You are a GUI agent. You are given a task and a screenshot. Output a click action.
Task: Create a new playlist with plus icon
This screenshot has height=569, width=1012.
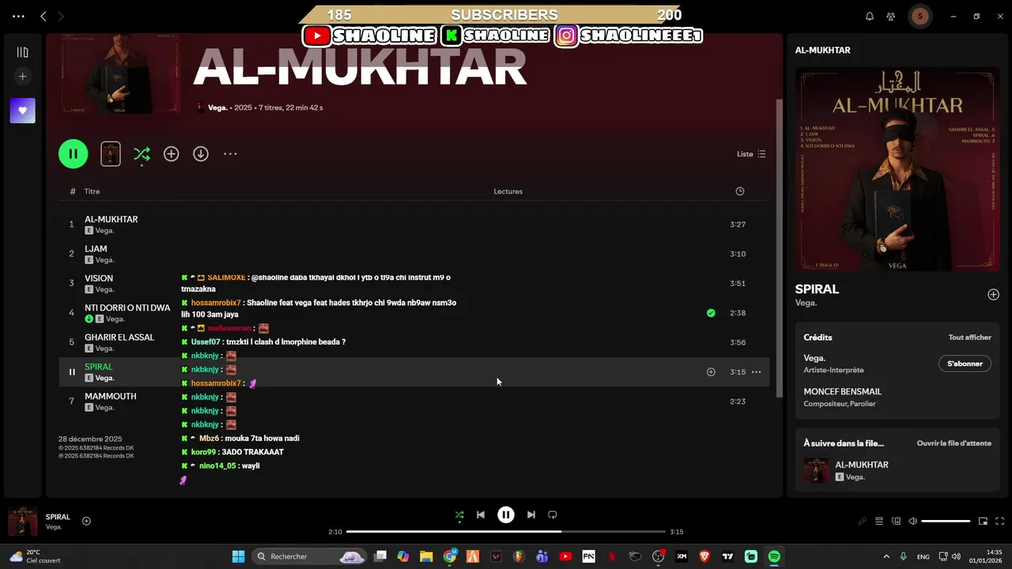pos(22,77)
